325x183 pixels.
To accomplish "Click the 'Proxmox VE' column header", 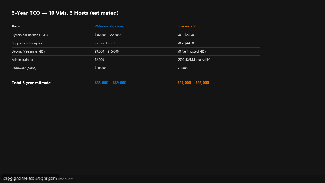I will coord(187,26).
